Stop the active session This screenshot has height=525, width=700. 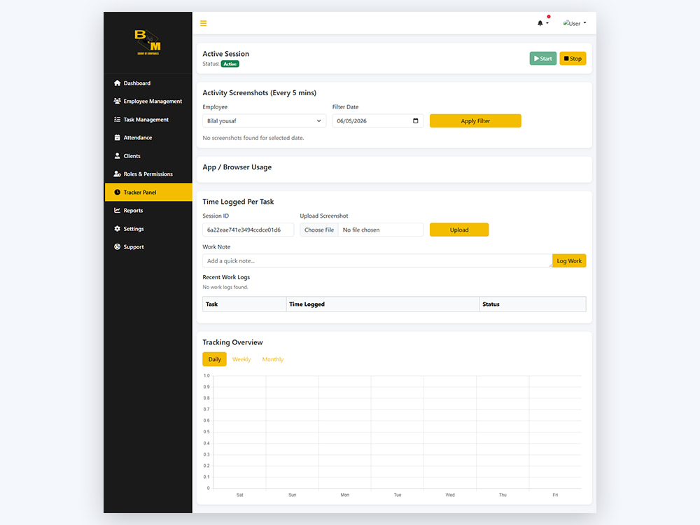573,59
